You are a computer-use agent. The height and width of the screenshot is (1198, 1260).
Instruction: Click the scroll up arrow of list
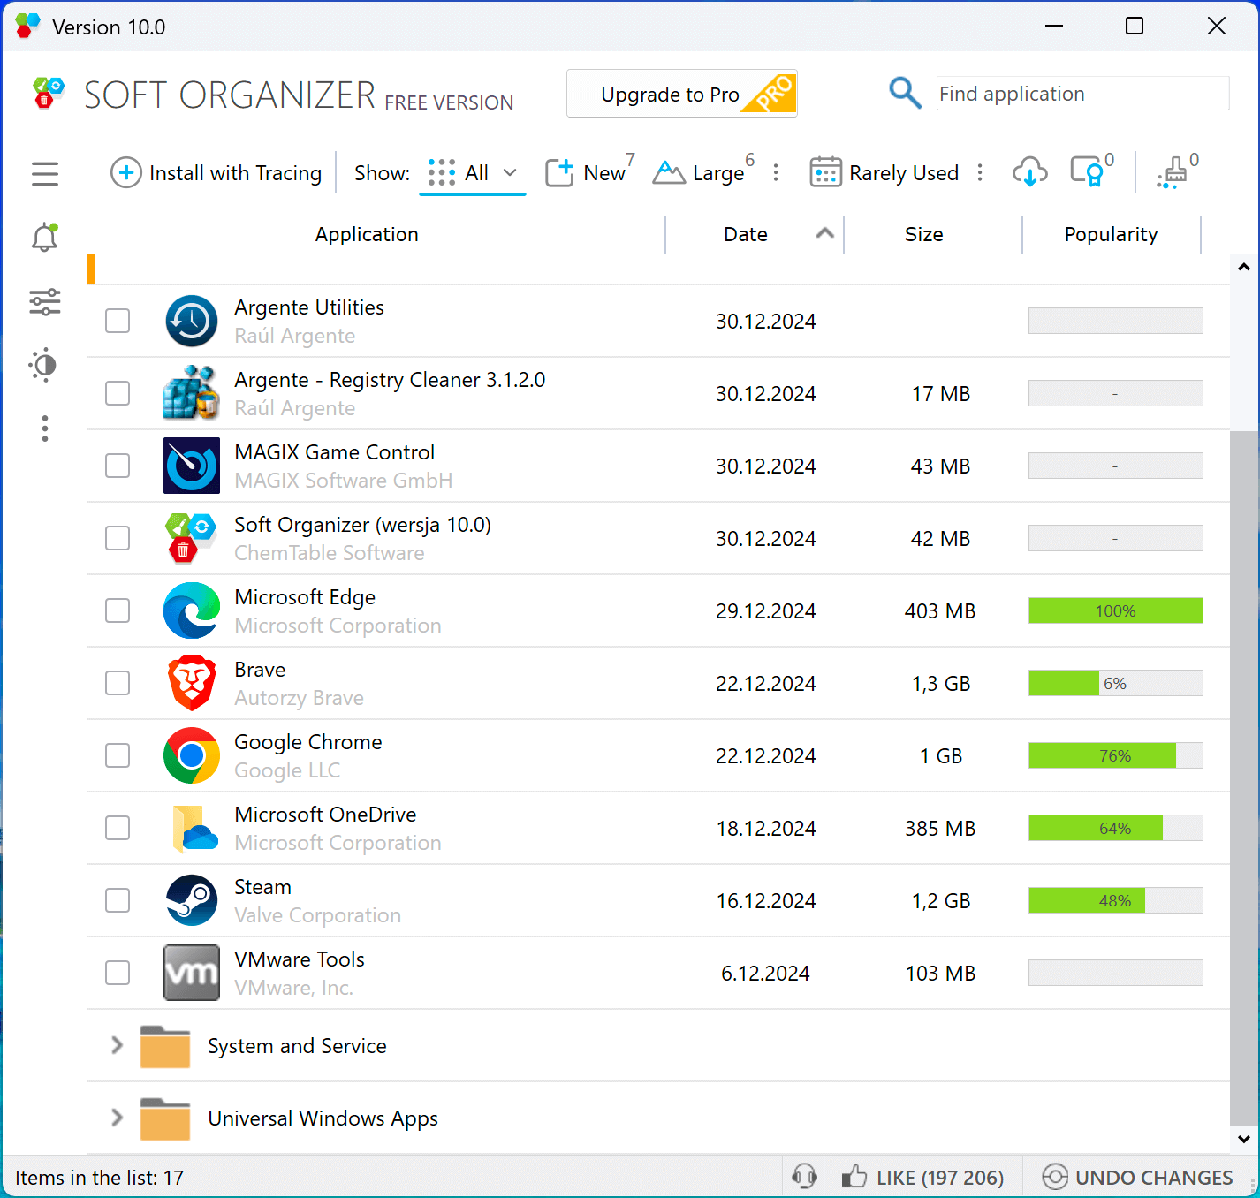[1244, 267]
